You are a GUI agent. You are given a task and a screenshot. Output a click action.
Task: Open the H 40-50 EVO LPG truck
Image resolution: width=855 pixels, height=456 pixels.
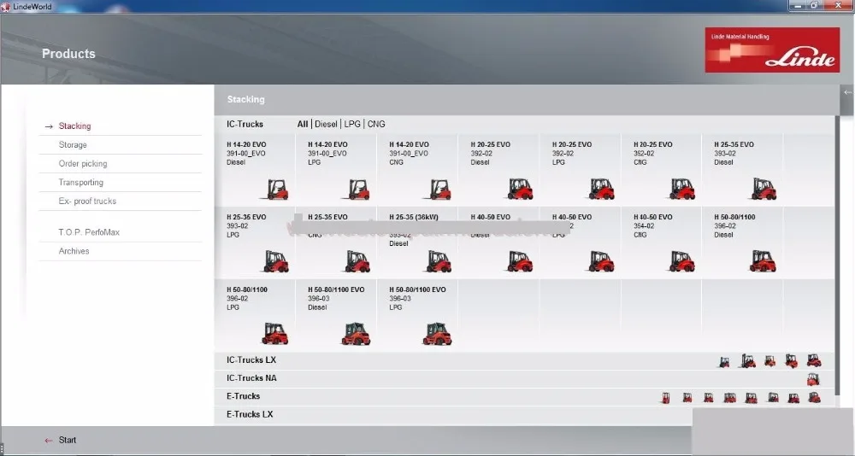pyautogui.click(x=580, y=243)
